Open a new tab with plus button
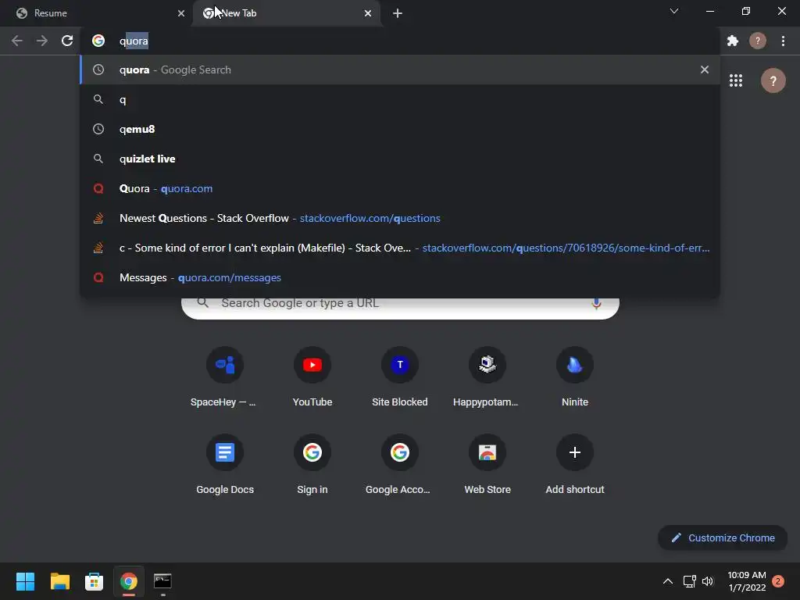 (398, 13)
